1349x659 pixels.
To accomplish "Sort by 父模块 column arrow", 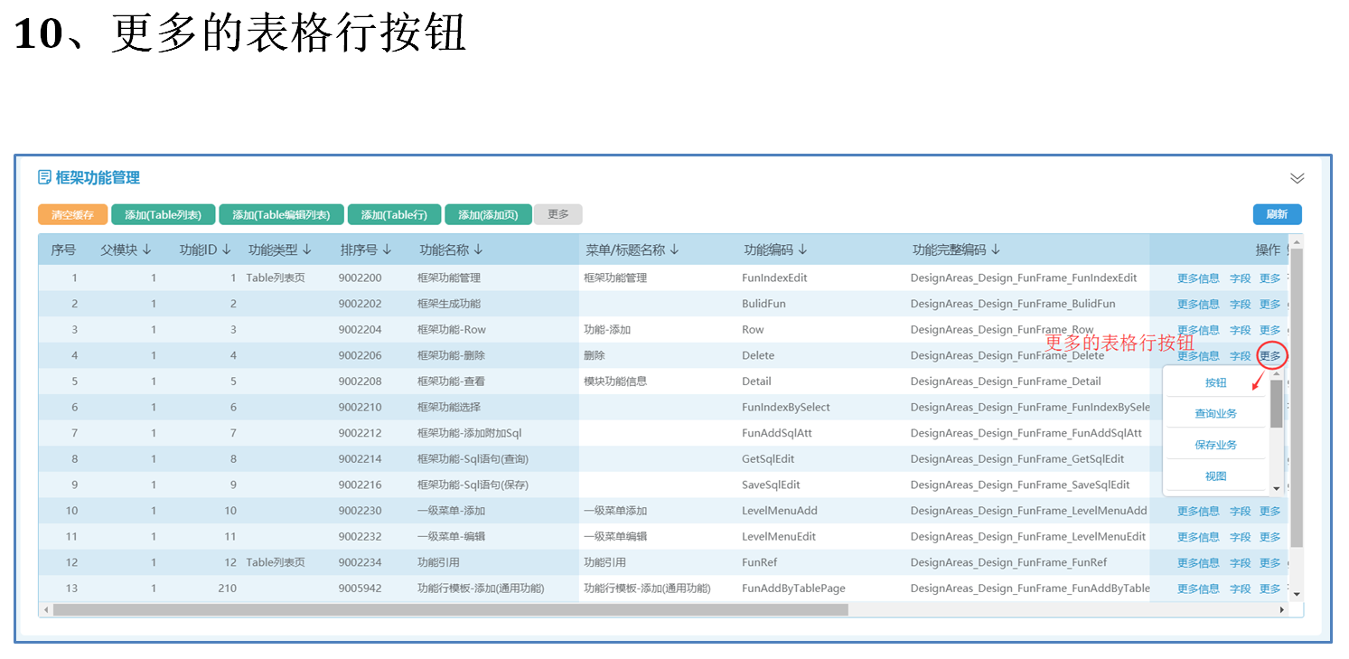I will (x=146, y=249).
